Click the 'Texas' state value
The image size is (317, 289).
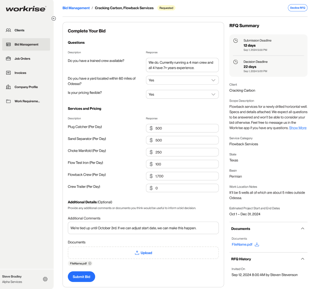pyautogui.click(x=233, y=160)
